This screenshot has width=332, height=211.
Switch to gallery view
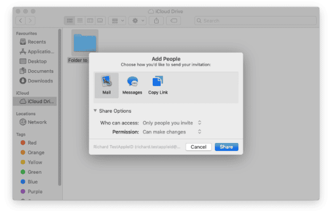(x=100, y=21)
